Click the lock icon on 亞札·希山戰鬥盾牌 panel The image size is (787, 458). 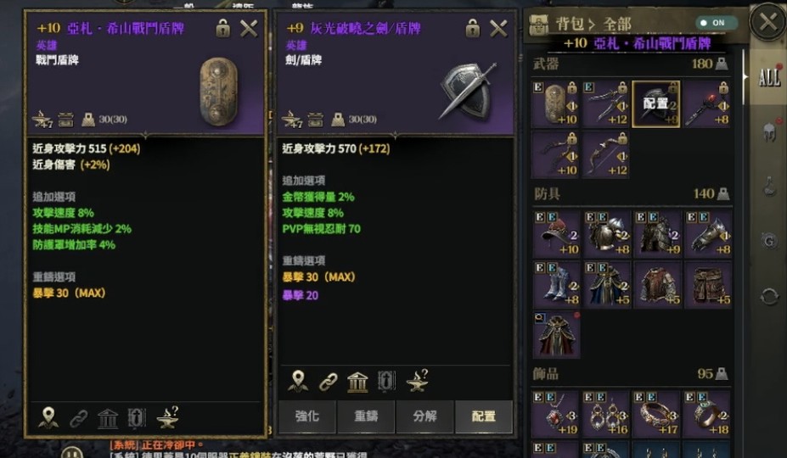222,29
